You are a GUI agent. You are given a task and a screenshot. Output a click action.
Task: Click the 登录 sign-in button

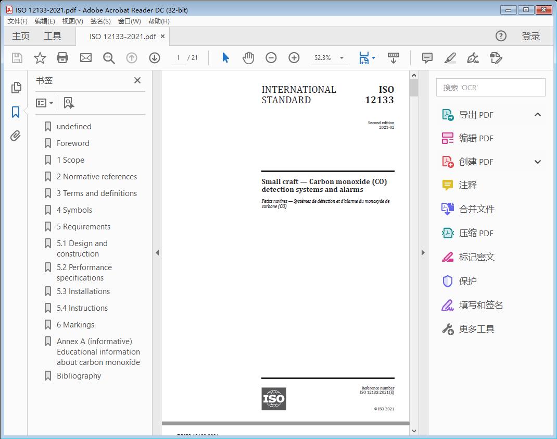531,36
